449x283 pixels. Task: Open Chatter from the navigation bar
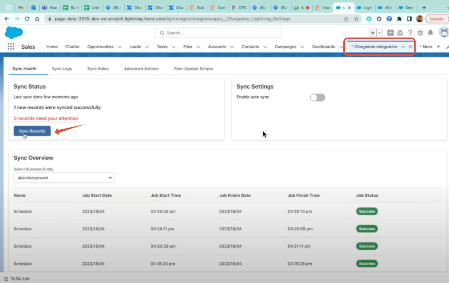click(72, 47)
